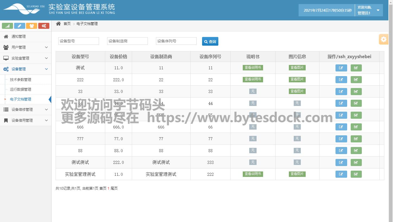
Task: Click the orange users shortcut icon
Action: 31,26
